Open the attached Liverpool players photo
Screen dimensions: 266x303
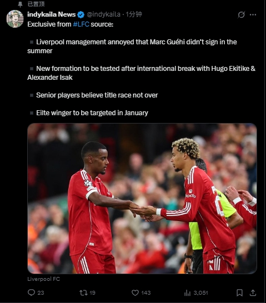(x=142, y=198)
